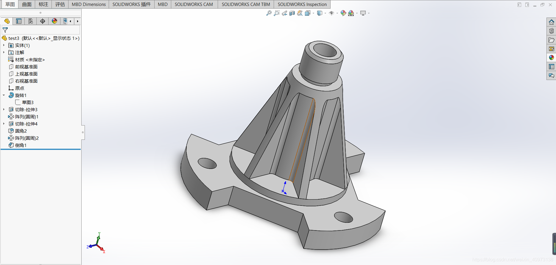
Task: Select the Zoom to Area tool
Action: (277, 13)
